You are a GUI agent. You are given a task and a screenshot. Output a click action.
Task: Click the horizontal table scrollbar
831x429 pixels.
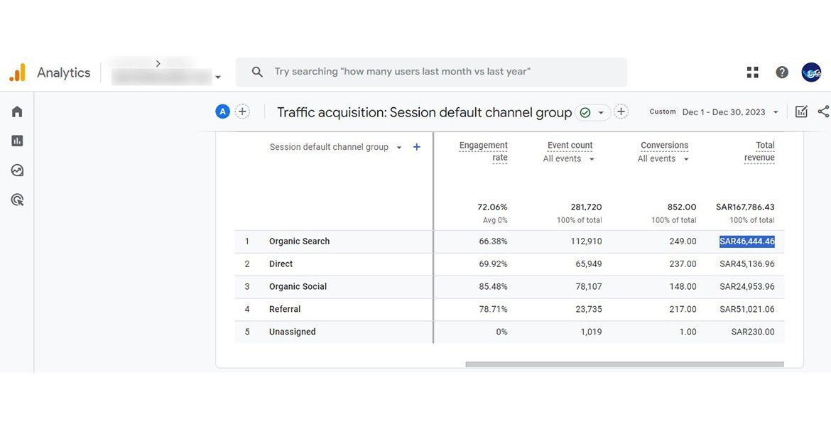(624, 364)
